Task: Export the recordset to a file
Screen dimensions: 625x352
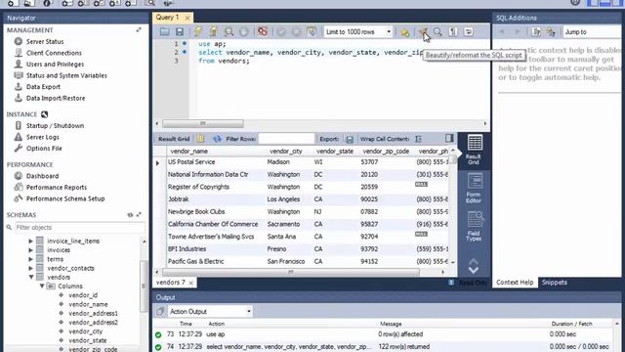Action: point(350,139)
